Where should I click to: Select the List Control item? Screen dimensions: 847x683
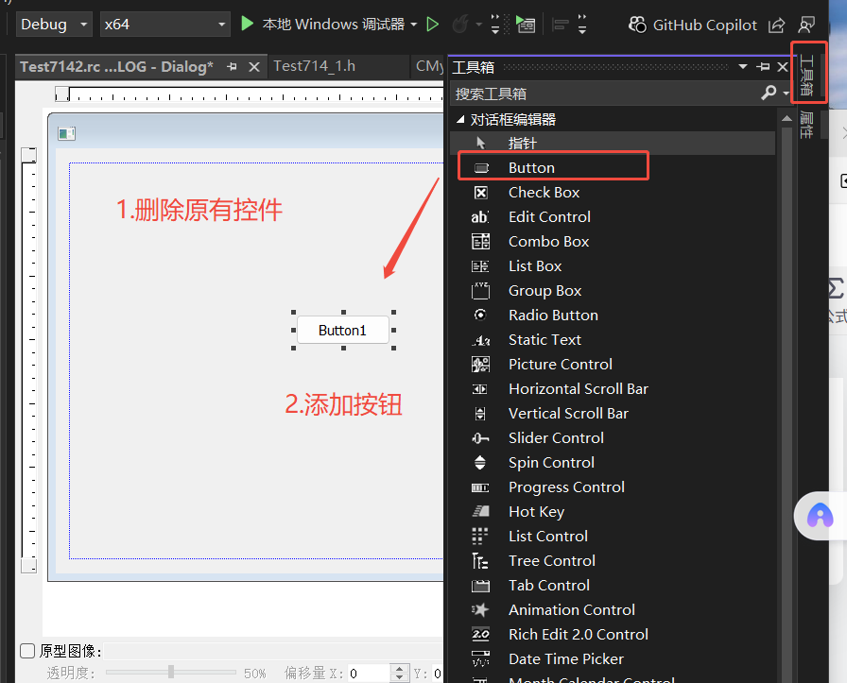pos(612,537)
